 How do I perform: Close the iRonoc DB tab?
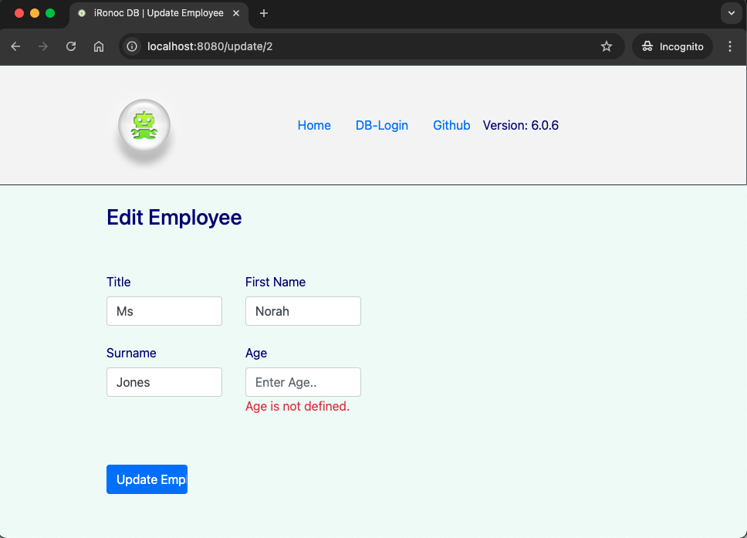pyautogui.click(x=236, y=13)
